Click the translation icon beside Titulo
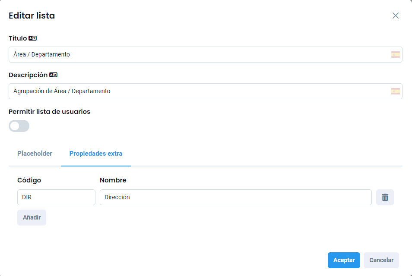This screenshot has height=276, width=412. click(x=33, y=38)
